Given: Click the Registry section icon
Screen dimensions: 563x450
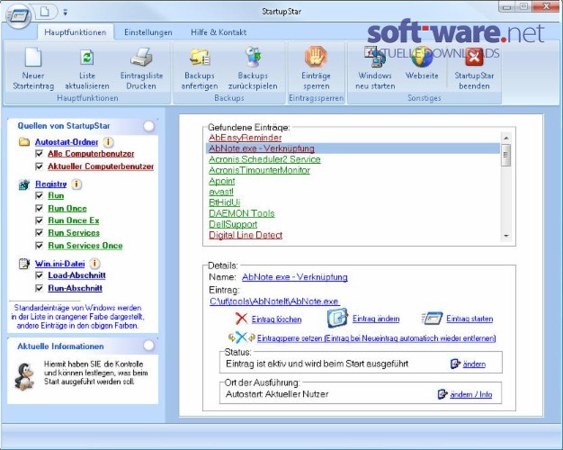Looking at the screenshot, I should pos(24,184).
